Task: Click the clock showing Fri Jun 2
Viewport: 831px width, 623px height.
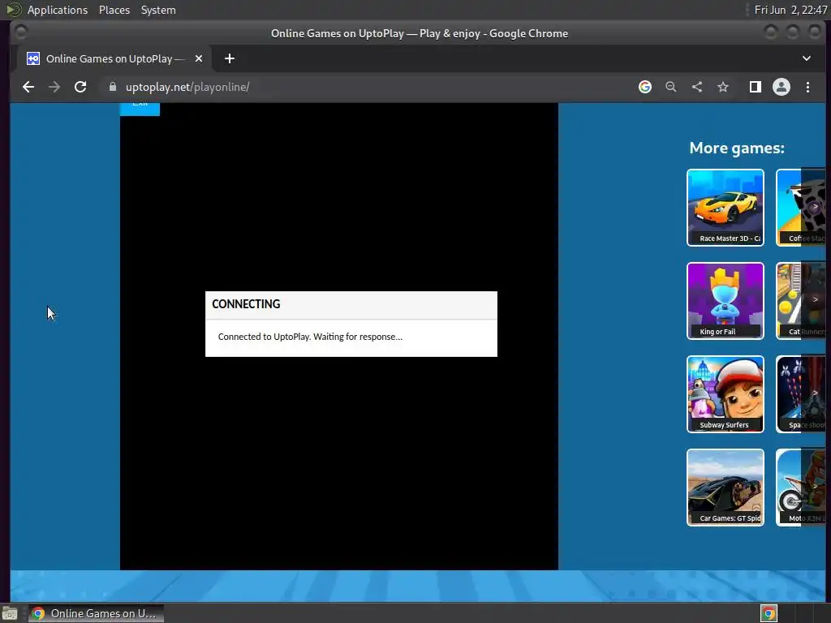Action: click(790, 10)
